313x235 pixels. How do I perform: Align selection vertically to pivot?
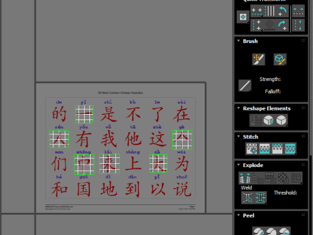point(256,25)
